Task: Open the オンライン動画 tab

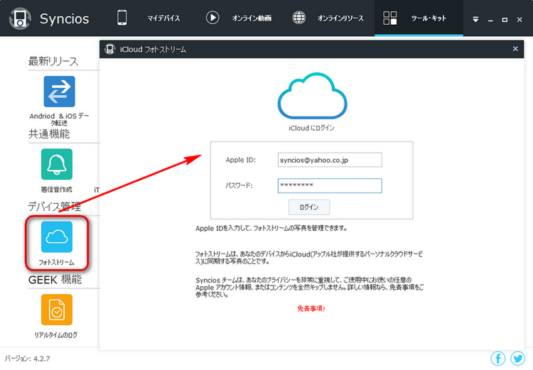Action: click(252, 18)
